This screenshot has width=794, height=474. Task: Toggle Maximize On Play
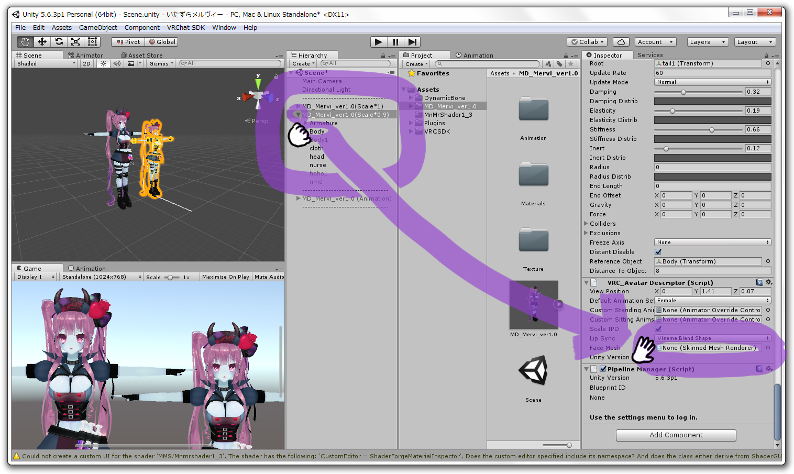226,277
